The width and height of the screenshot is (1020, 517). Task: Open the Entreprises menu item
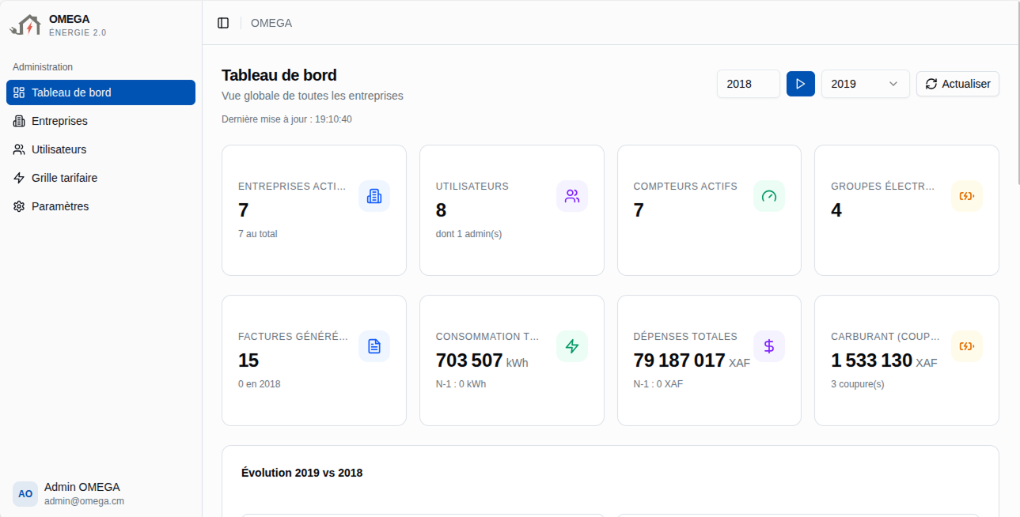coord(100,121)
